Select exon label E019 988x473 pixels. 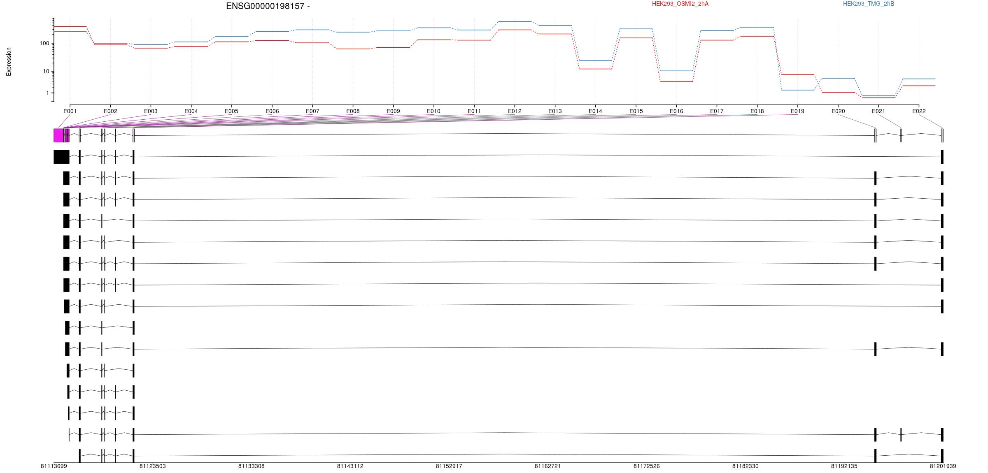coord(797,111)
